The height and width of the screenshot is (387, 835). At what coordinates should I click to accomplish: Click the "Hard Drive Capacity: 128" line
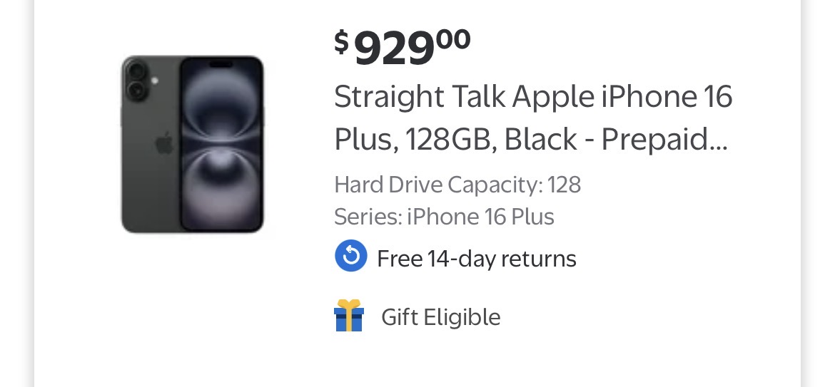click(x=457, y=185)
